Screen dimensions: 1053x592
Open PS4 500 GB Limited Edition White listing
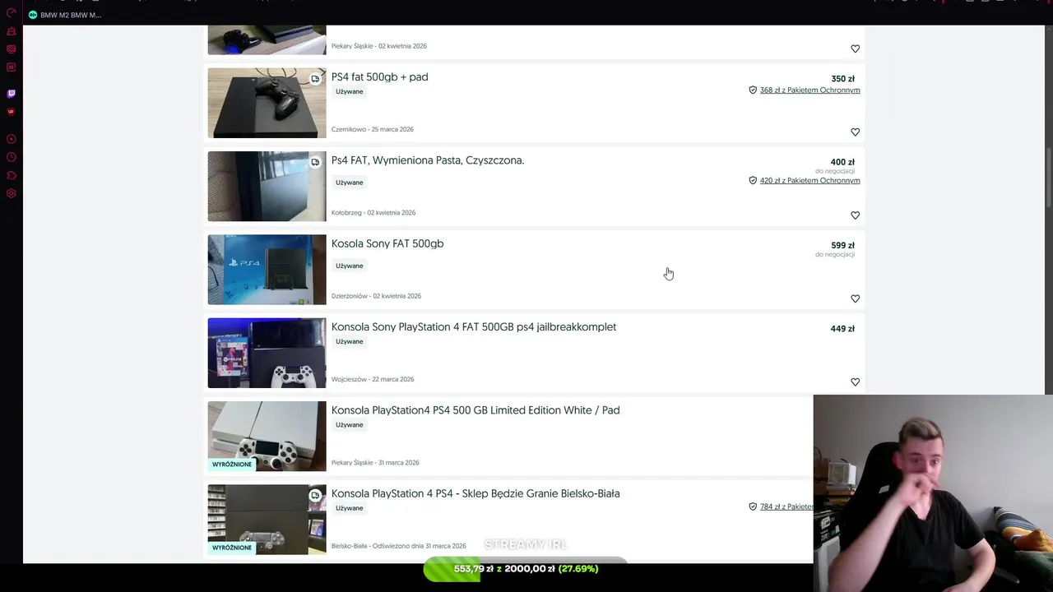click(x=475, y=410)
